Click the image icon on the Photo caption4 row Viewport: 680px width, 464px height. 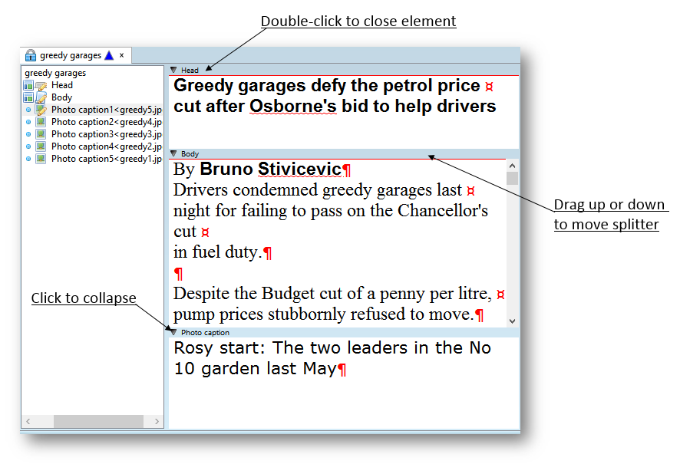(x=41, y=146)
